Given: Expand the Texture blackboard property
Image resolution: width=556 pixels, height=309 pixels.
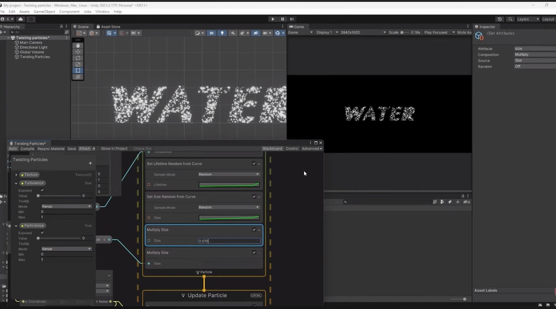Looking at the screenshot, I should click(x=16, y=175).
